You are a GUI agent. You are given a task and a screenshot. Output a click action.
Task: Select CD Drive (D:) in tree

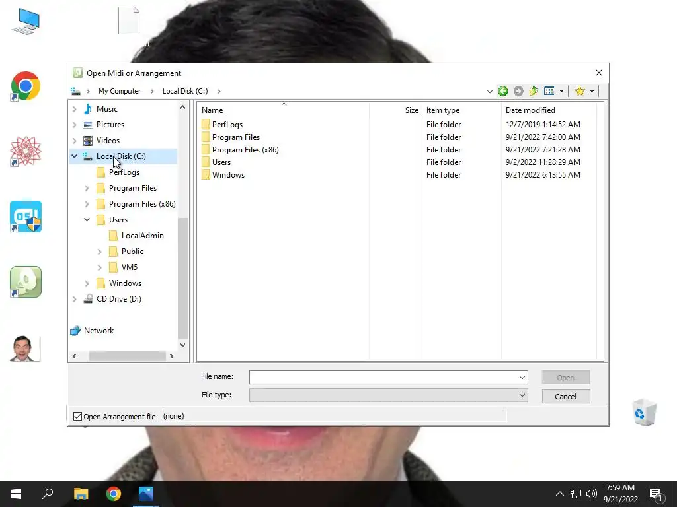click(119, 299)
